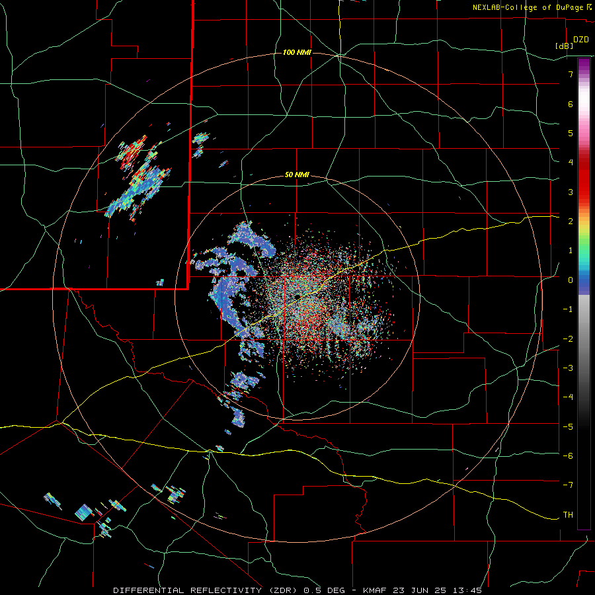This screenshot has height=595, width=595.
Task: Click the "-2" value on color scale
Action: (568, 339)
